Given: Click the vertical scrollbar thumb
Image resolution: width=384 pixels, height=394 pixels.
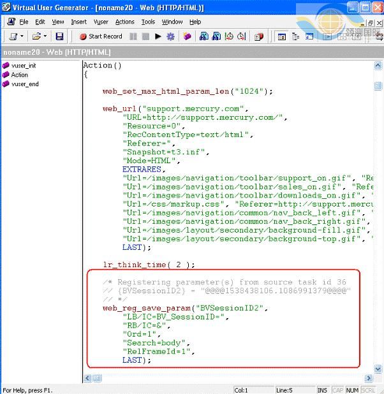Looking at the screenshot, I should [x=378, y=86].
